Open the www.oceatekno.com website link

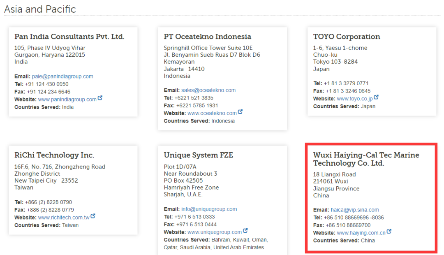212,113
